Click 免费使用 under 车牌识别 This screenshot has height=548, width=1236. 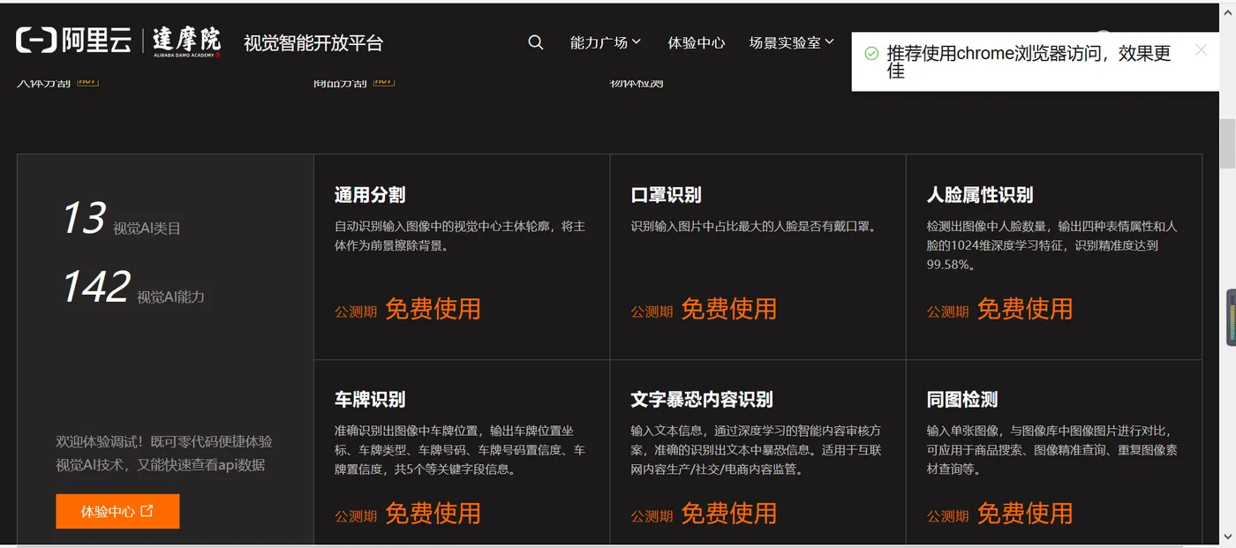pos(433,513)
